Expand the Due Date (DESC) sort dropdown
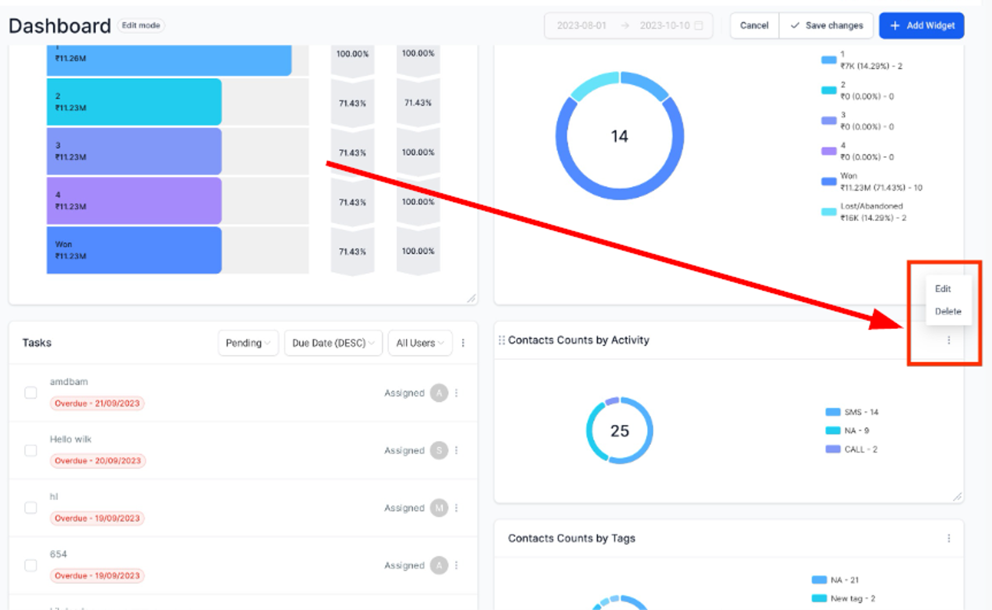The image size is (992, 610). coord(333,343)
